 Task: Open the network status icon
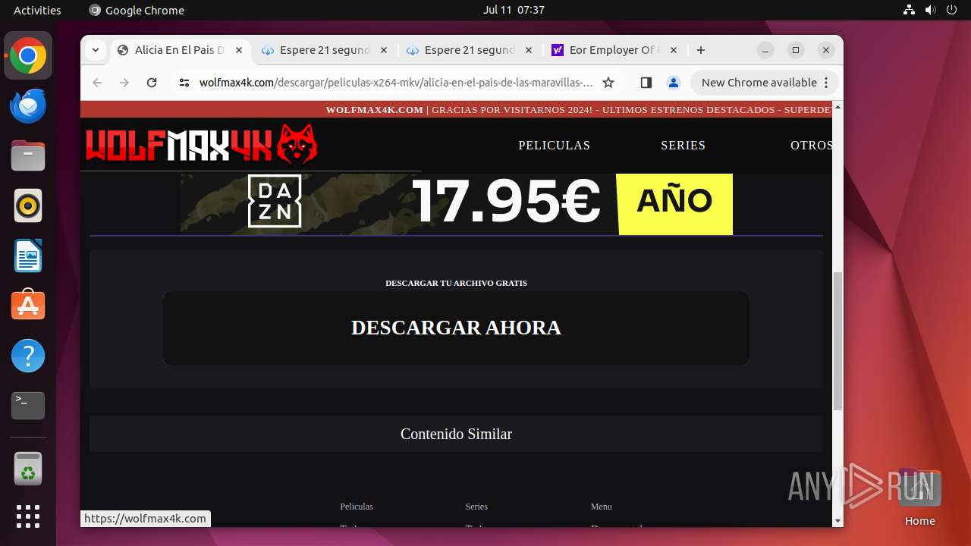tap(909, 10)
